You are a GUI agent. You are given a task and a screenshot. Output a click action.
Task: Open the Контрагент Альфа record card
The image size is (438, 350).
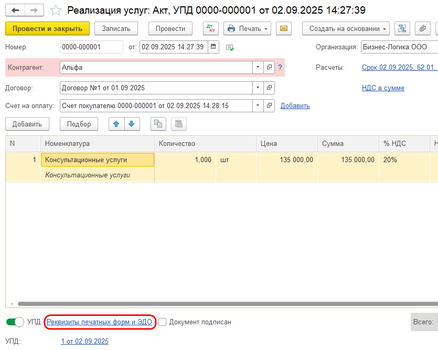269,67
